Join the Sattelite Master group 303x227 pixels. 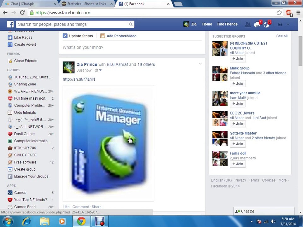point(238,144)
